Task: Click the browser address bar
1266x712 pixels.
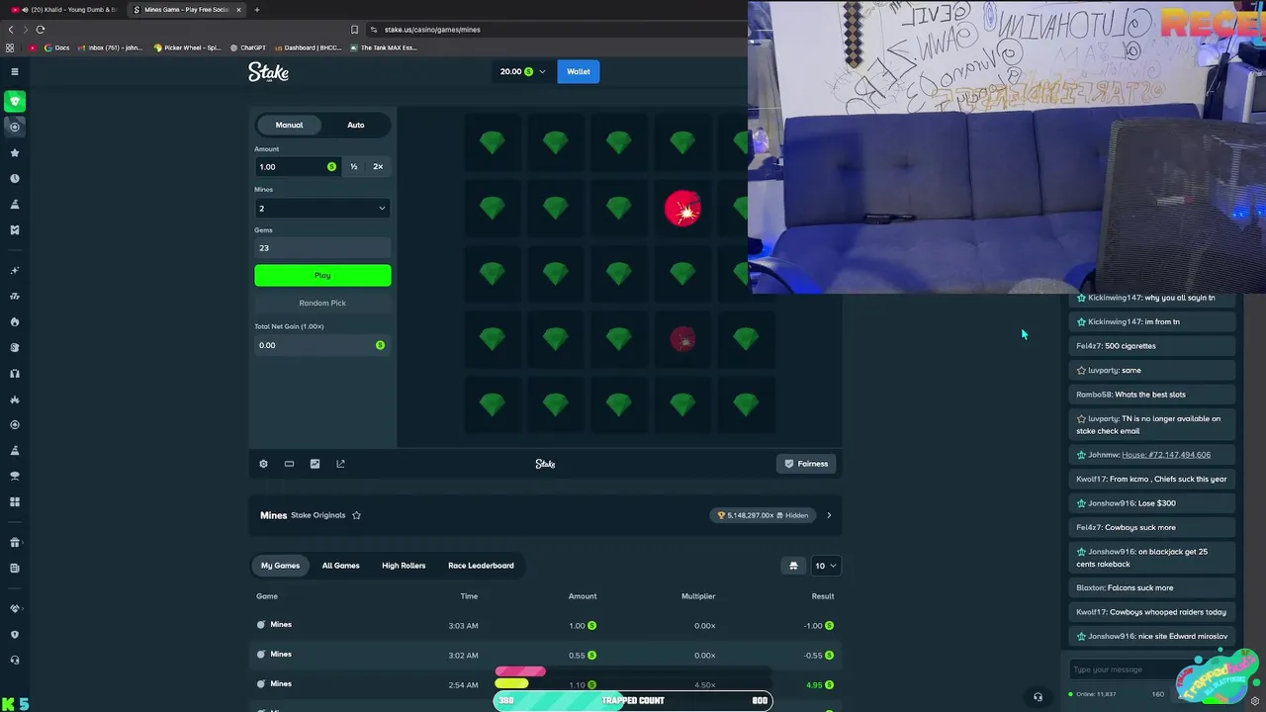Action: pos(554,30)
